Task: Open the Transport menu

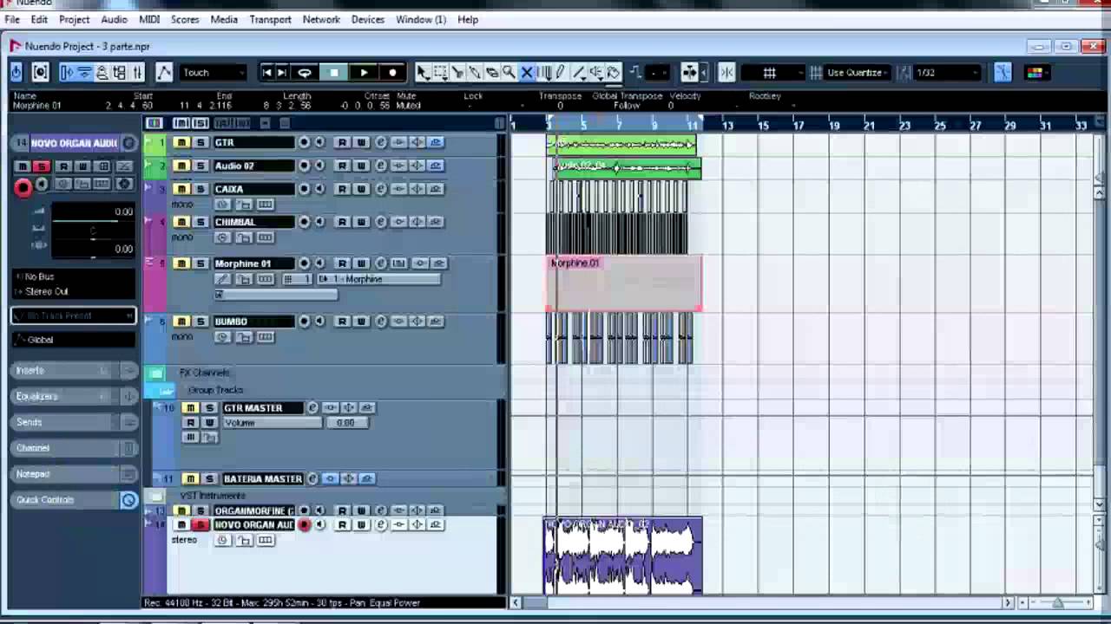Action: click(270, 19)
